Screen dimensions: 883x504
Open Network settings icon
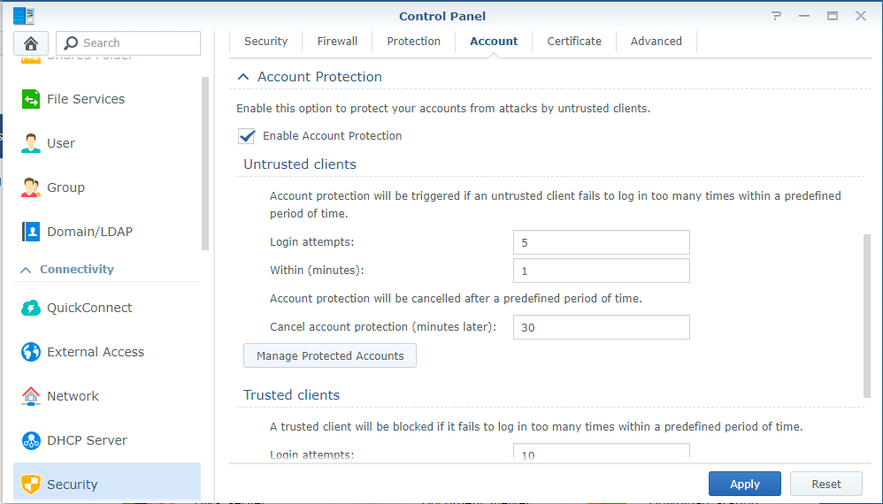click(x=31, y=396)
